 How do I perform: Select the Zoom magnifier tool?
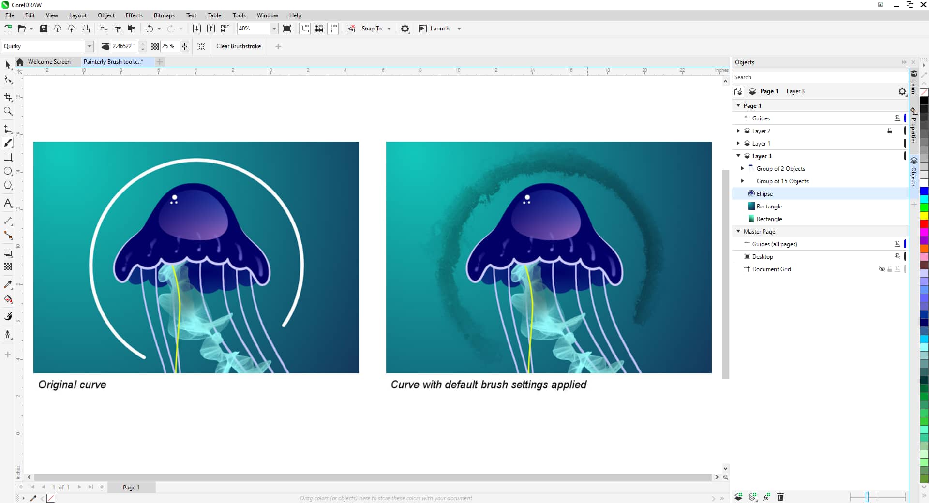8,111
